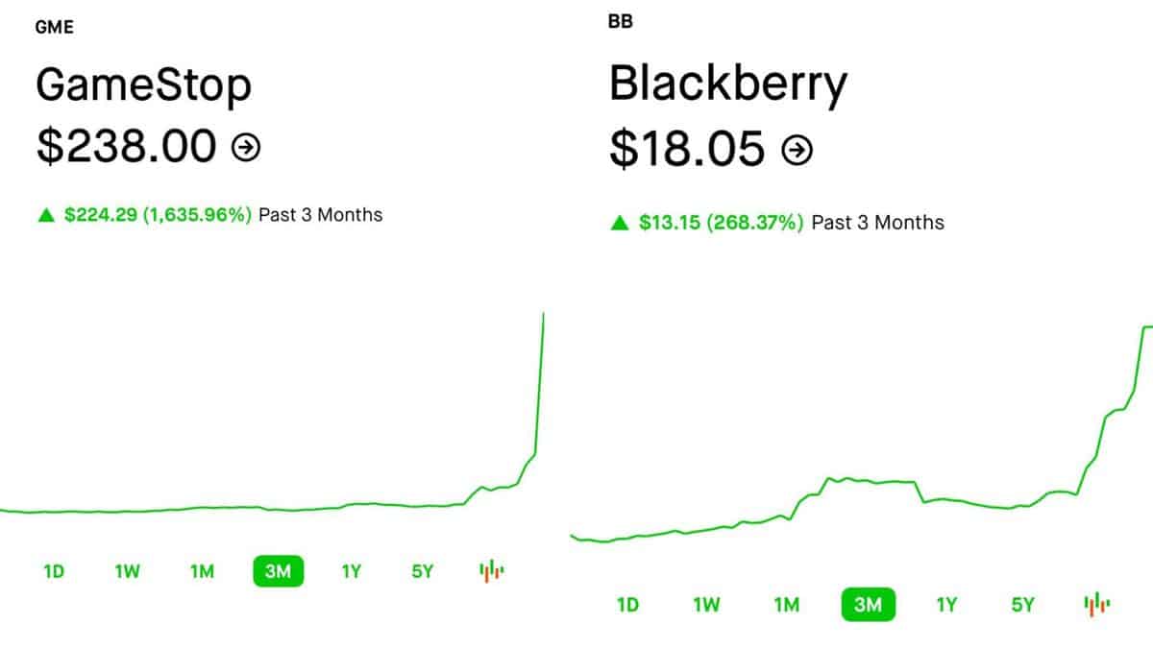Select 1Y range on GameStop chart
The width and height of the screenshot is (1153, 648).
[352, 572]
